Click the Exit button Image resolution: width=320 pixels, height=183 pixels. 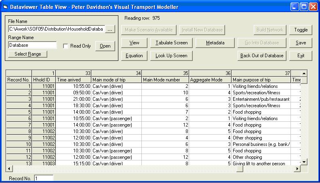301,56
